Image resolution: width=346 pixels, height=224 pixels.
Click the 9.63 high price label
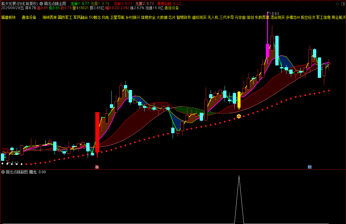tap(275, 14)
